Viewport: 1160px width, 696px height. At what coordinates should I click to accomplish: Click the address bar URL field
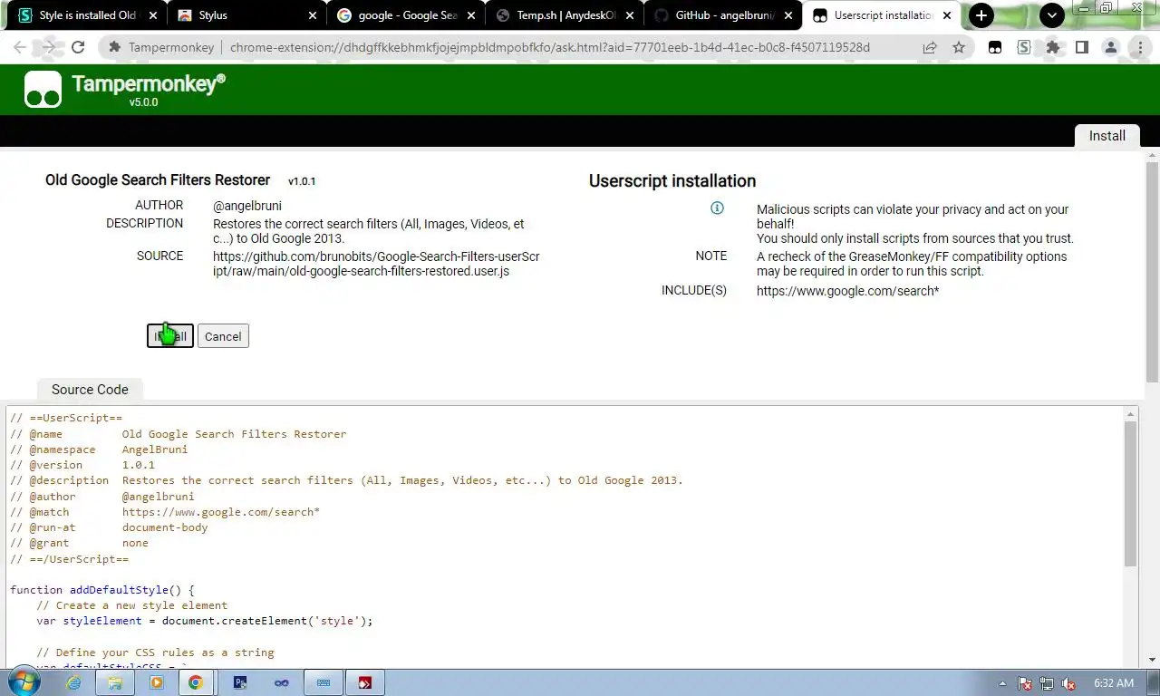pos(549,48)
